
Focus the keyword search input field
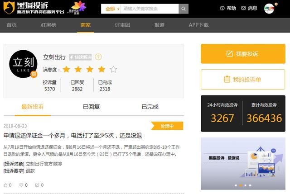(150, 9)
